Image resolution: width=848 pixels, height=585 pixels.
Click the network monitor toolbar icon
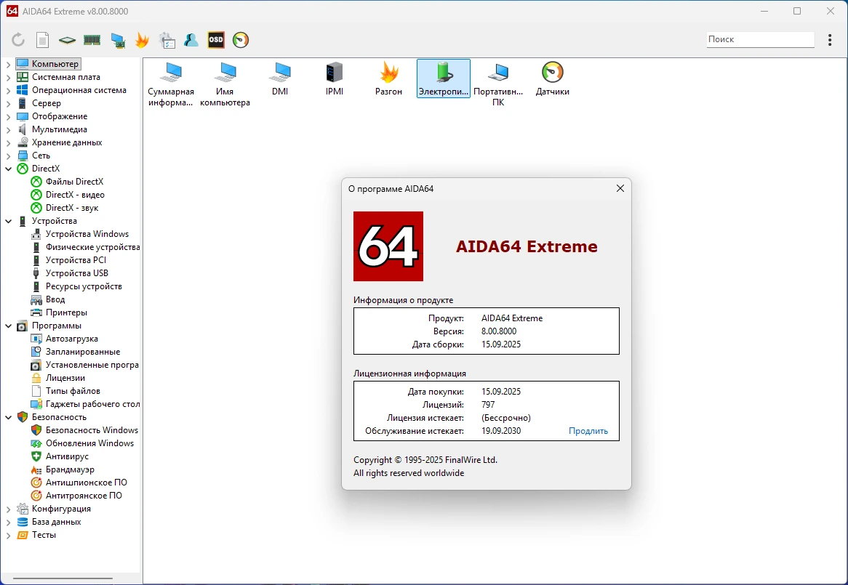(x=117, y=39)
